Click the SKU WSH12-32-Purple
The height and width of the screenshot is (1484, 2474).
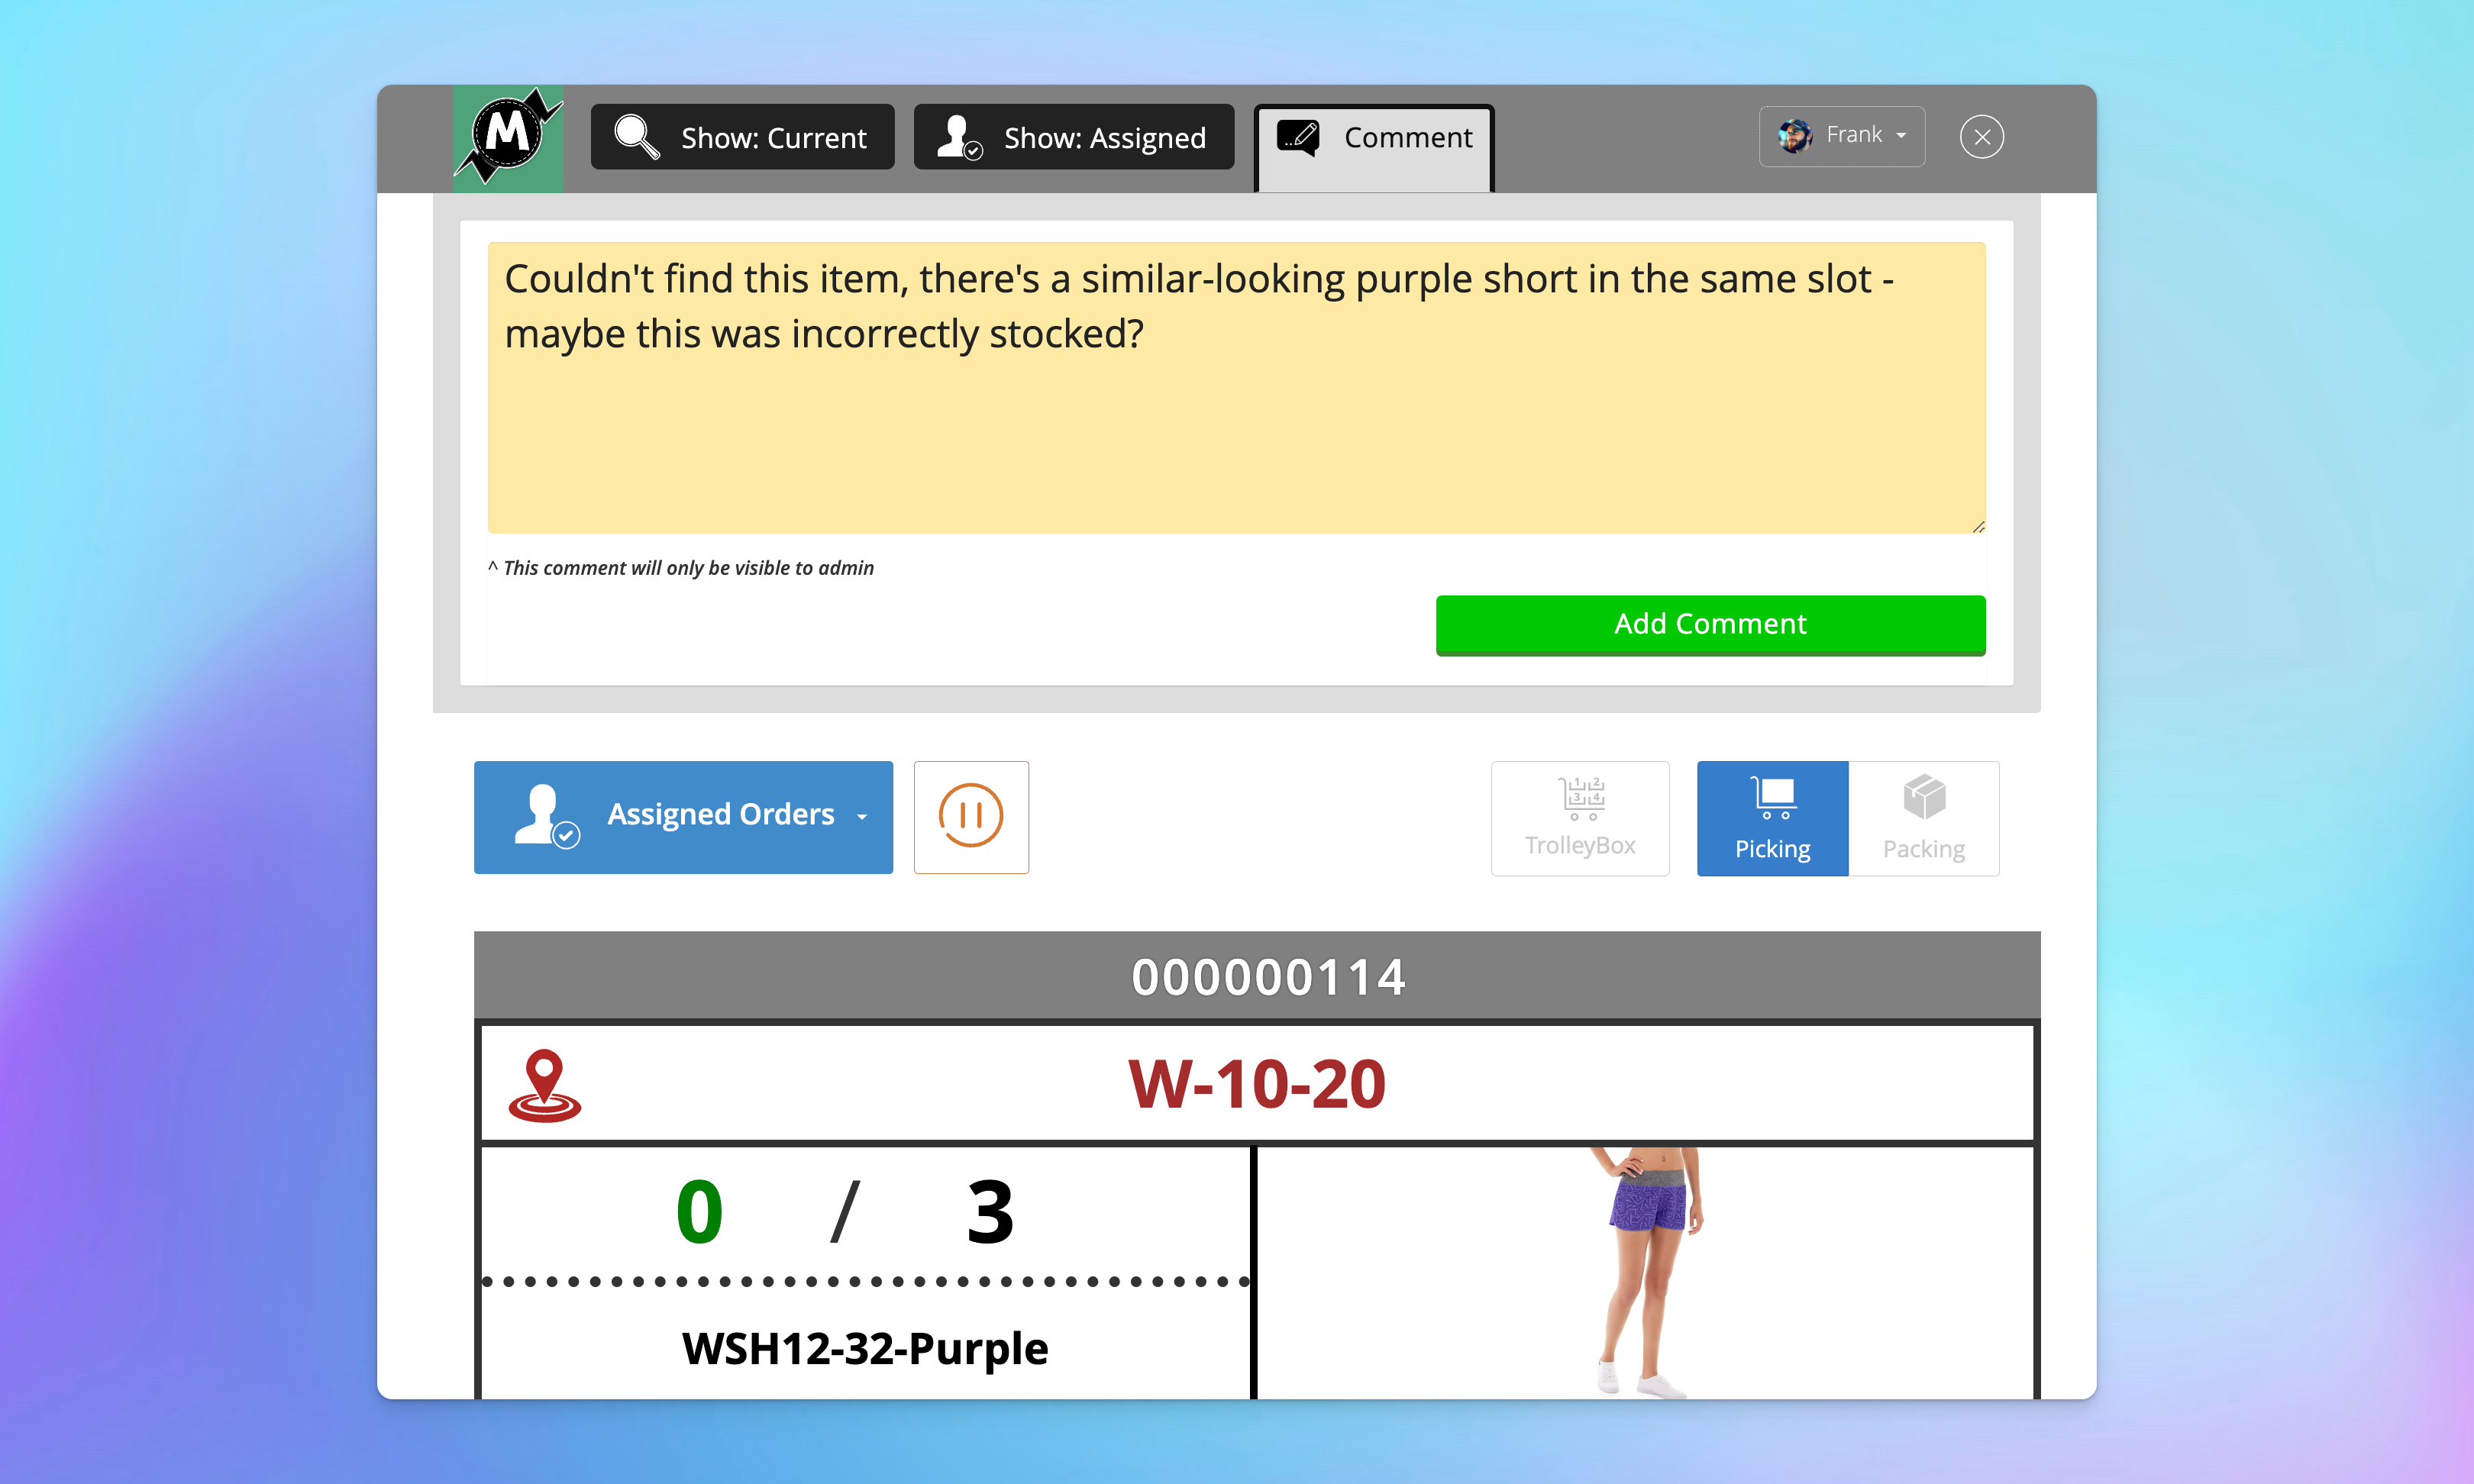click(x=865, y=1347)
